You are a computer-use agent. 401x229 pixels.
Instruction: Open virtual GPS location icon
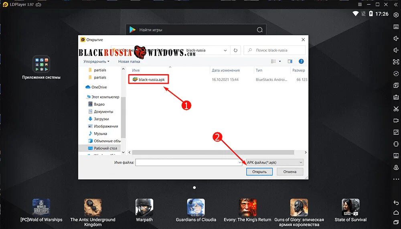point(396,168)
